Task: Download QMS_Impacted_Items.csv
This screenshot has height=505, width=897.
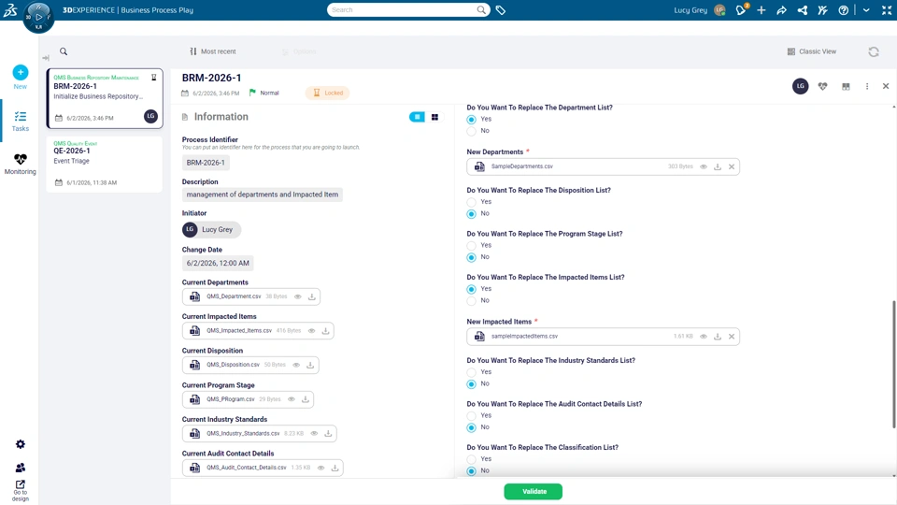Action: tap(325, 331)
